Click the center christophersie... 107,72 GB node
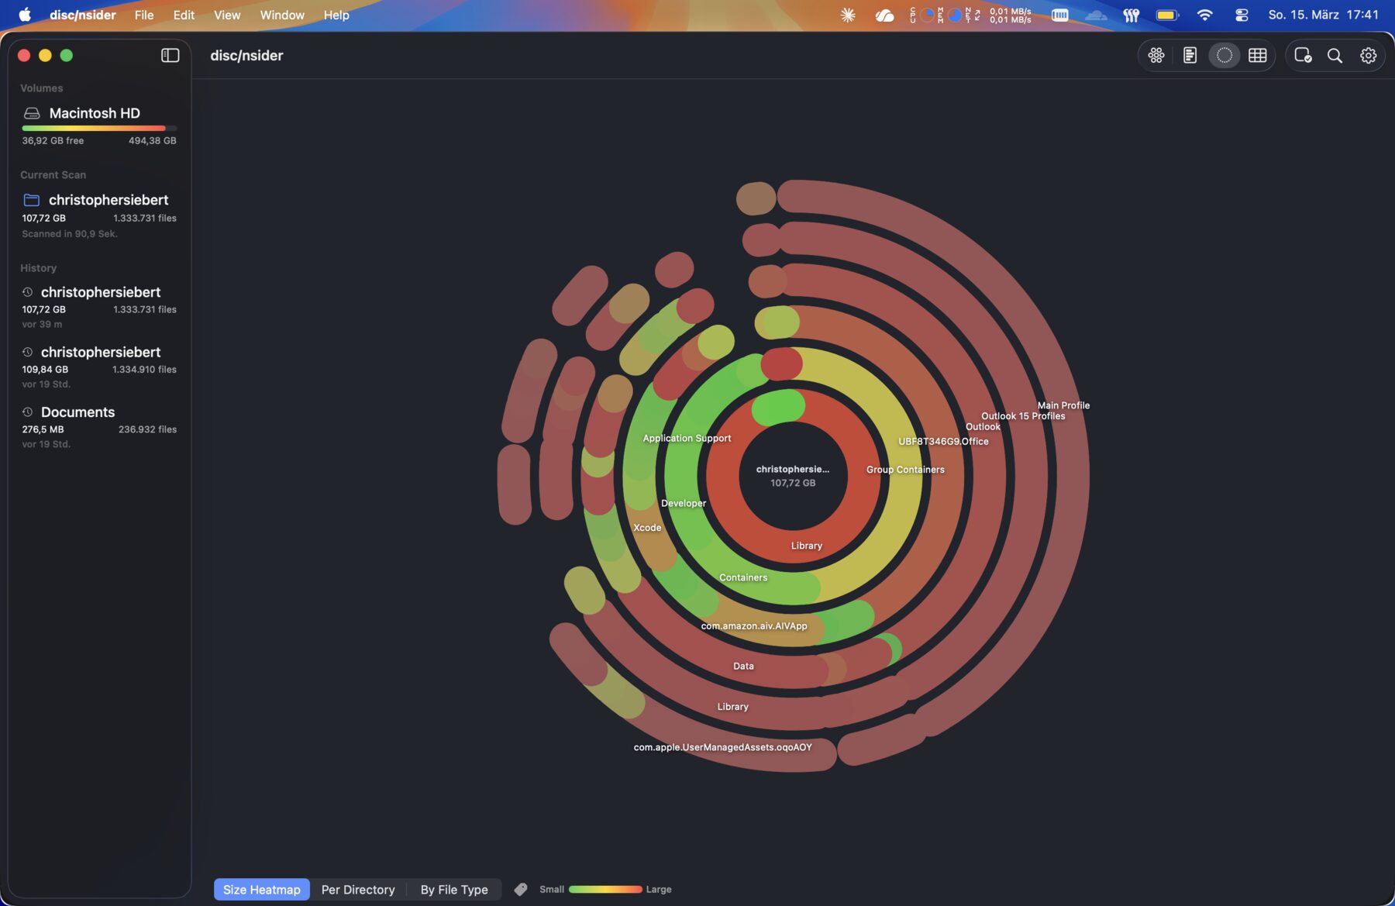This screenshot has width=1395, height=906. 792,475
